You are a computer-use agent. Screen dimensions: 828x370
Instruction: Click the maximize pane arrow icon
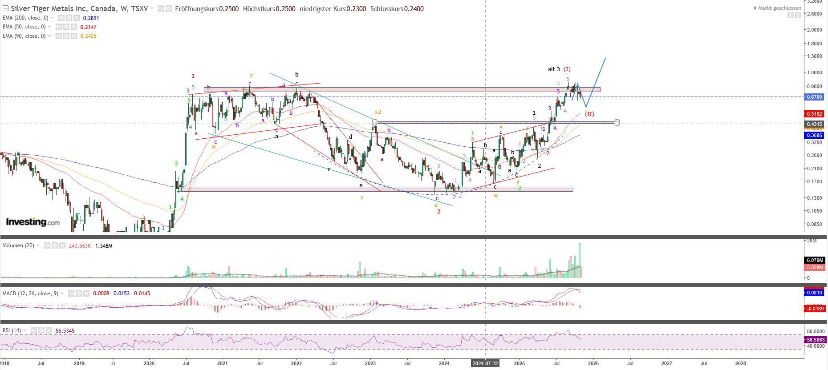click(x=798, y=15)
